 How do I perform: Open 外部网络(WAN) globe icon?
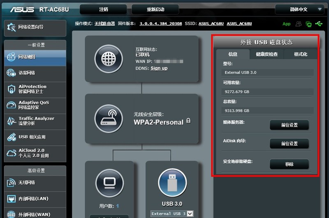[11, 214]
